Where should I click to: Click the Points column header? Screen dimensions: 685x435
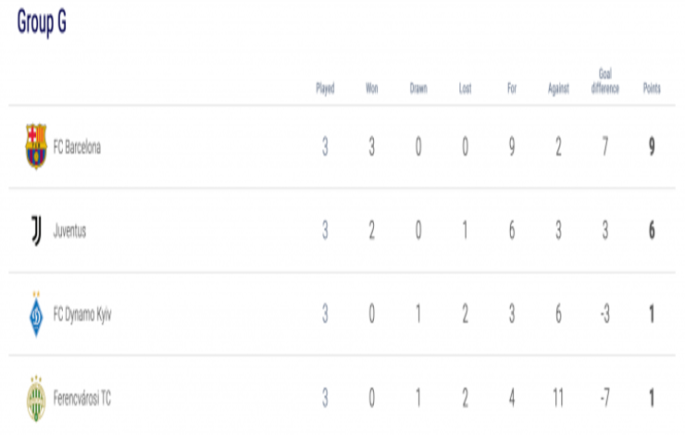[652, 89]
